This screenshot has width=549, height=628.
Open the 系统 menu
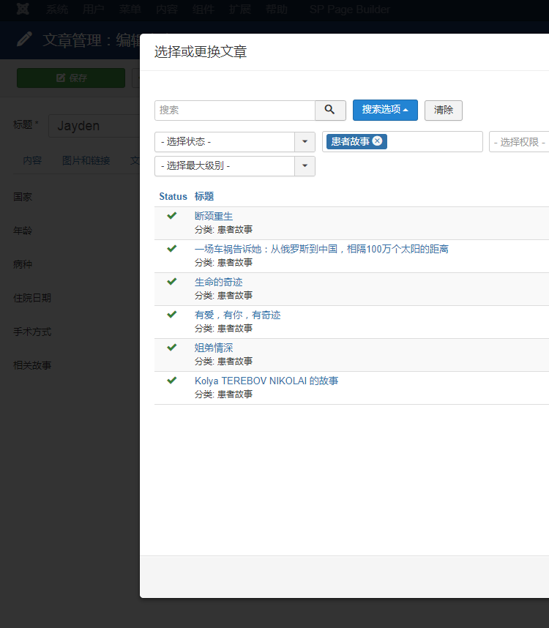coord(57,10)
